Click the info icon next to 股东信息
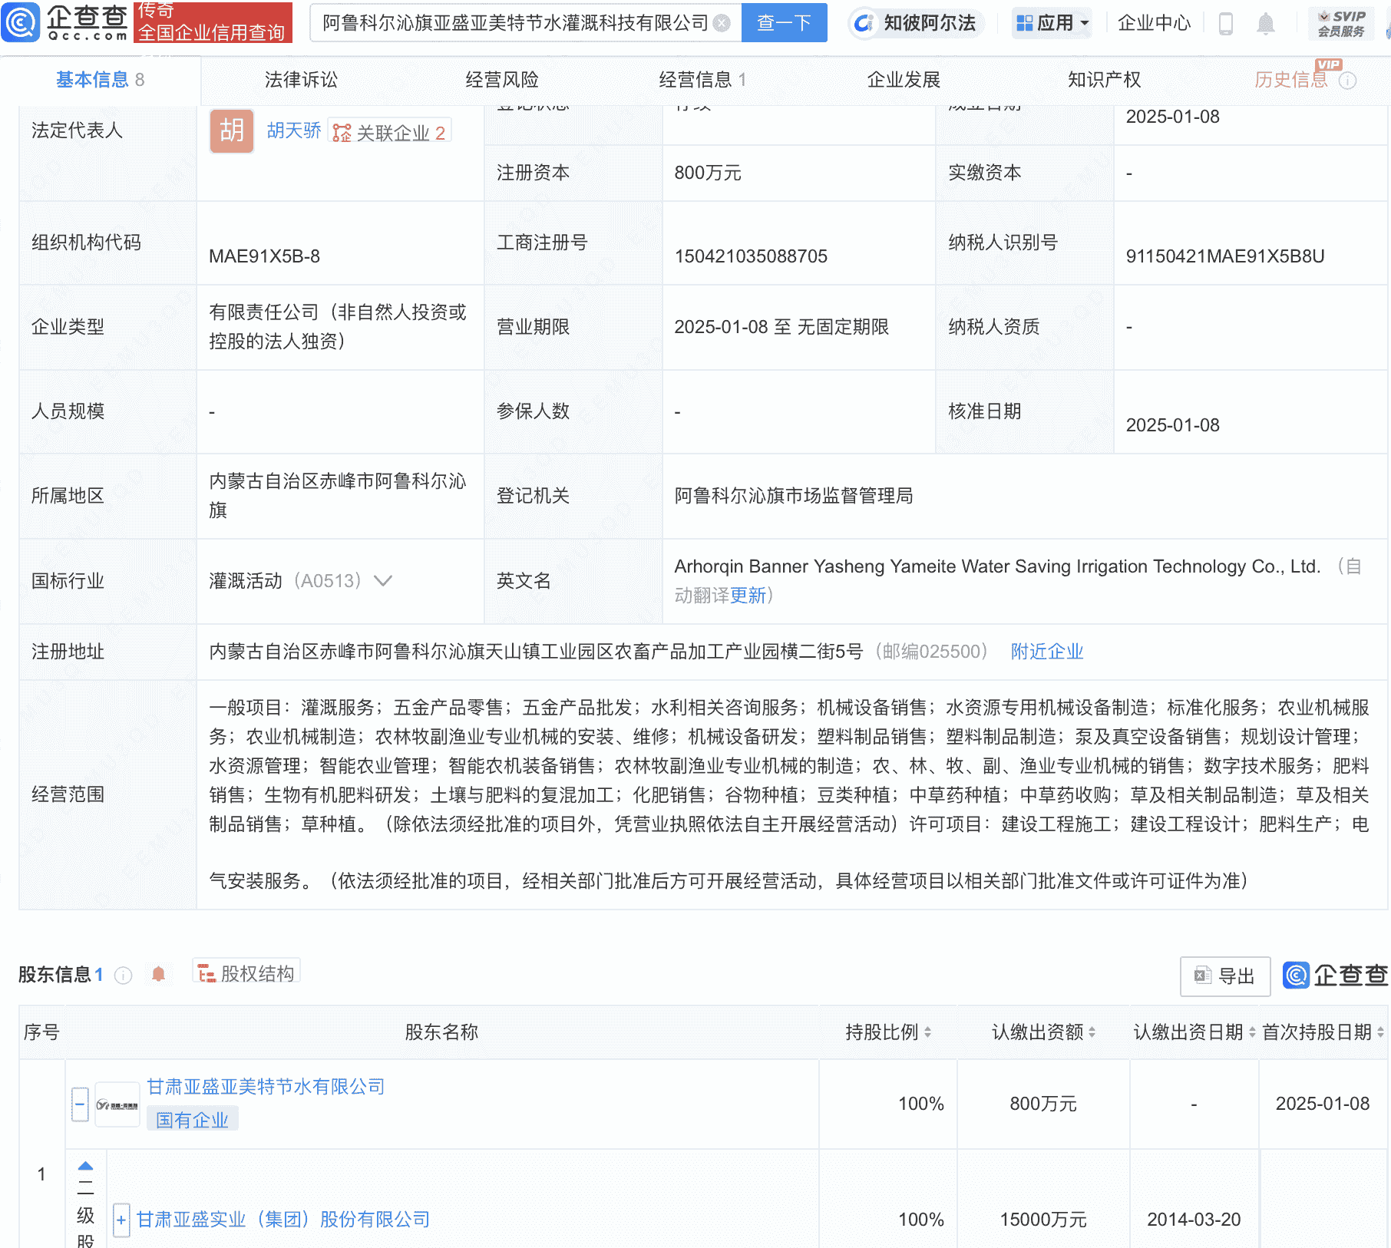The height and width of the screenshot is (1248, 1391). click(x=122, y=976)
